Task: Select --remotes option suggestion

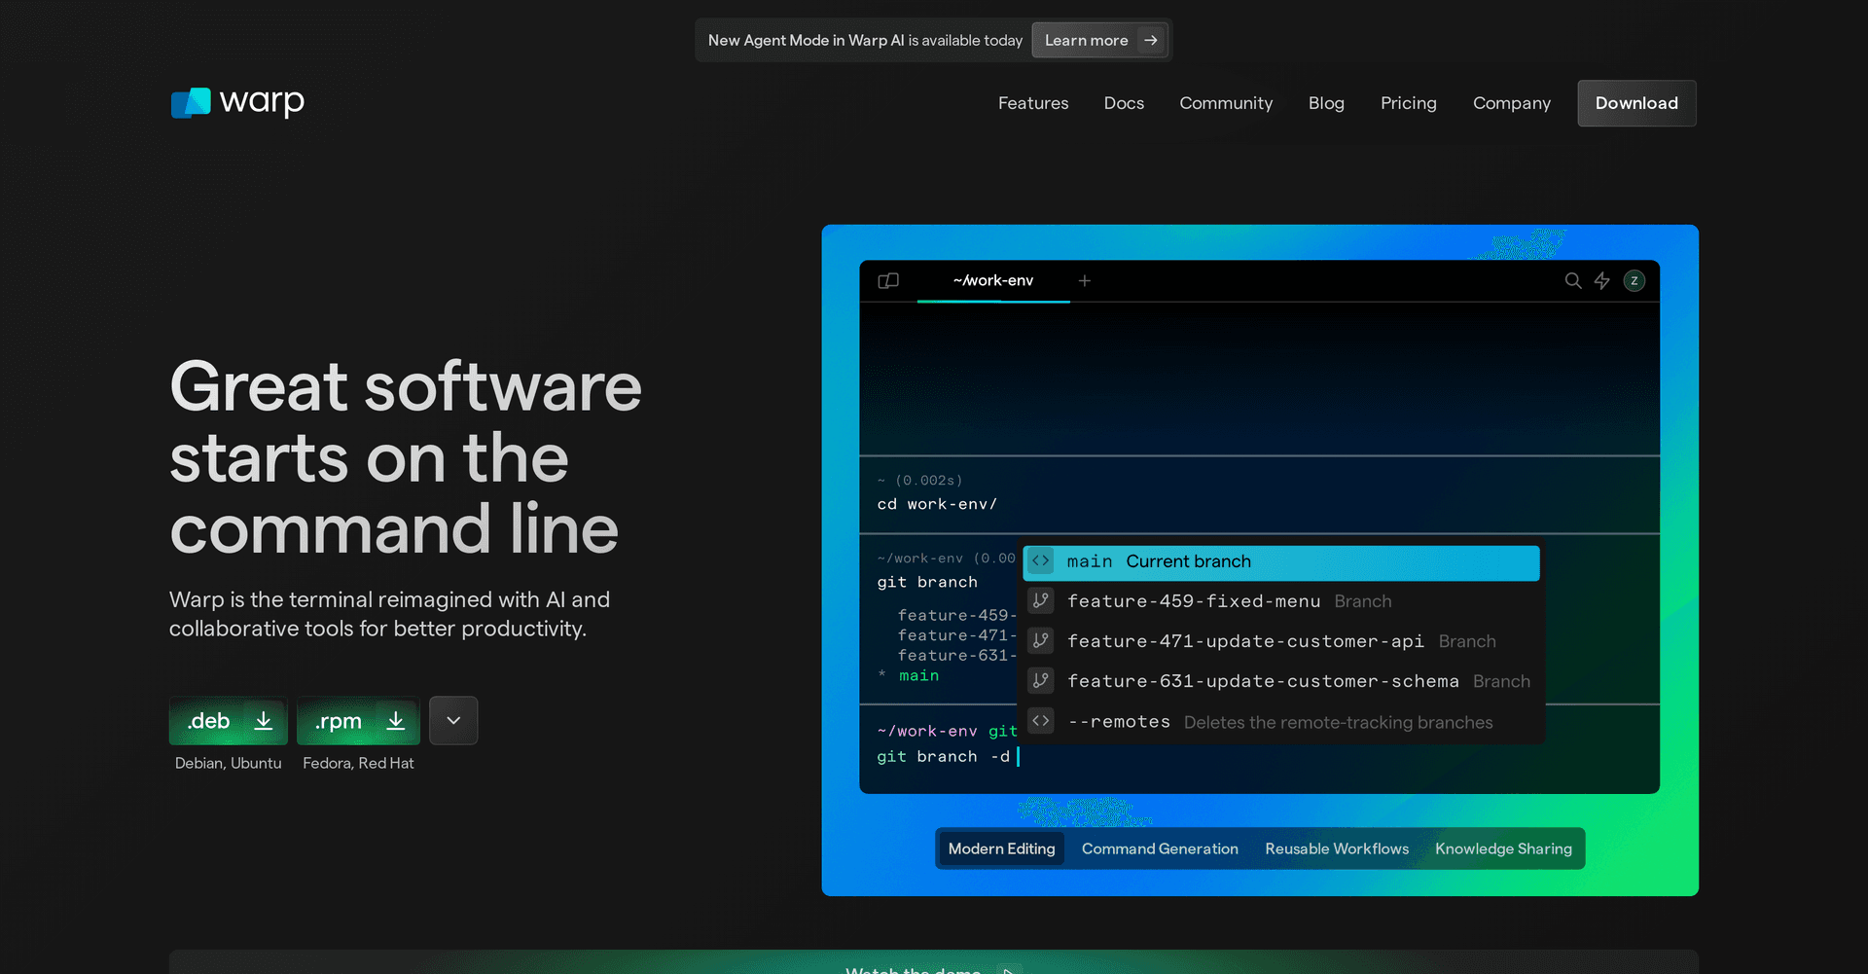Action: tap(1281, 722)
